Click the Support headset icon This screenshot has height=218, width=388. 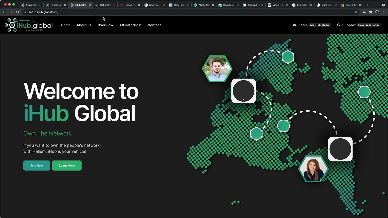coord(339,25)
